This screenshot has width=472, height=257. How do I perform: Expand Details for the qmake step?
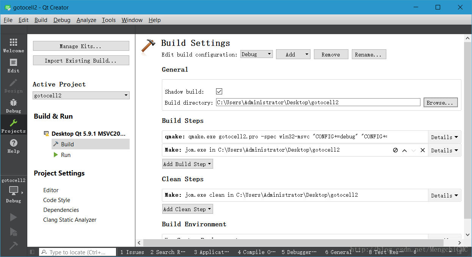(x=444, y=137)
